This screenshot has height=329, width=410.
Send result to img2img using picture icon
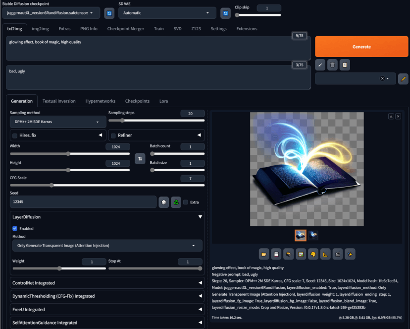[301, 254]
